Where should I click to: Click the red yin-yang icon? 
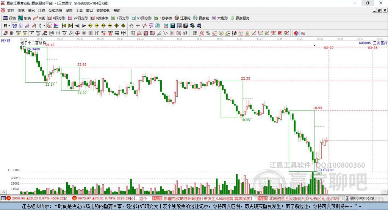(296, 33)
